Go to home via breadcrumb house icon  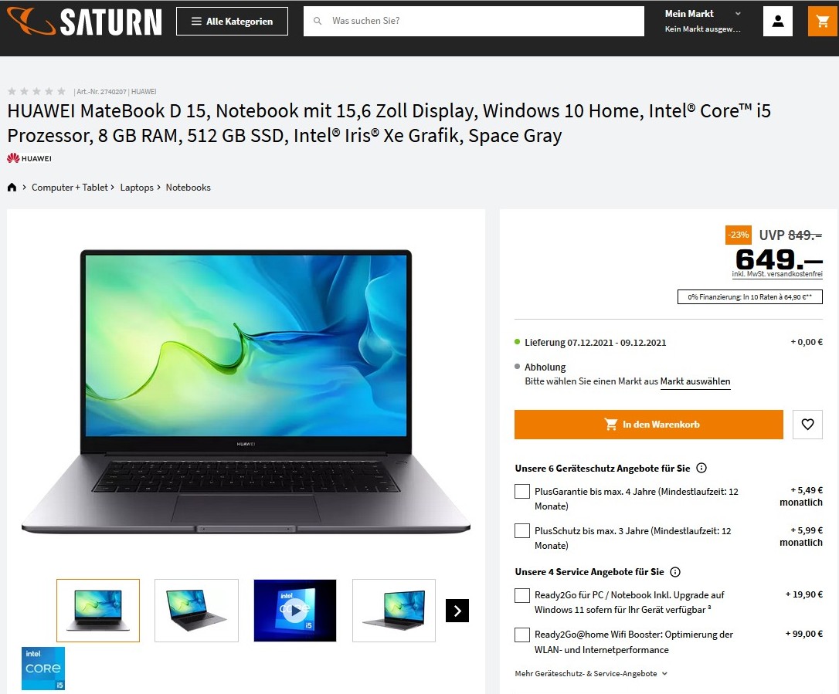point(12,187)
